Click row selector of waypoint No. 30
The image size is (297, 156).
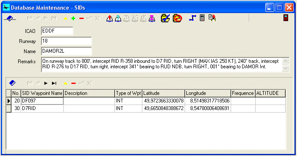point(9,108)
